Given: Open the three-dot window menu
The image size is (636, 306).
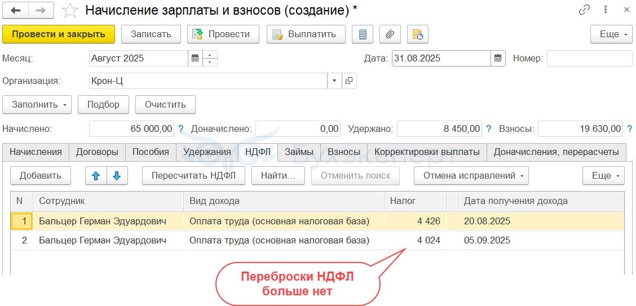Looking at the screenshot, I should (x=606, y=10).
